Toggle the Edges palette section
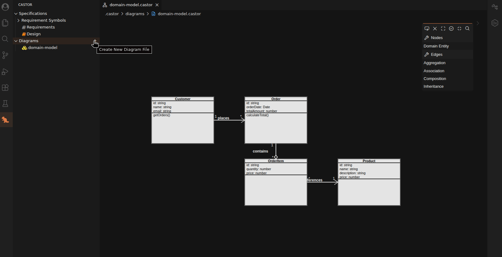This screenshot has height=257, width=502. coord(436,54)
